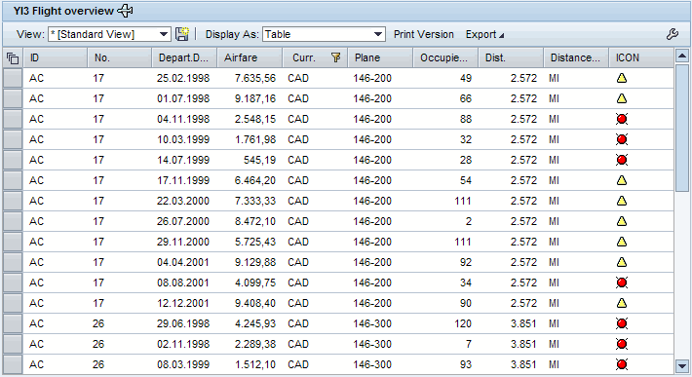Click the yellow triangle icon for 12.12.2001 flight
This screenshot has height=377, width=692.
click(x=622, y=303)
